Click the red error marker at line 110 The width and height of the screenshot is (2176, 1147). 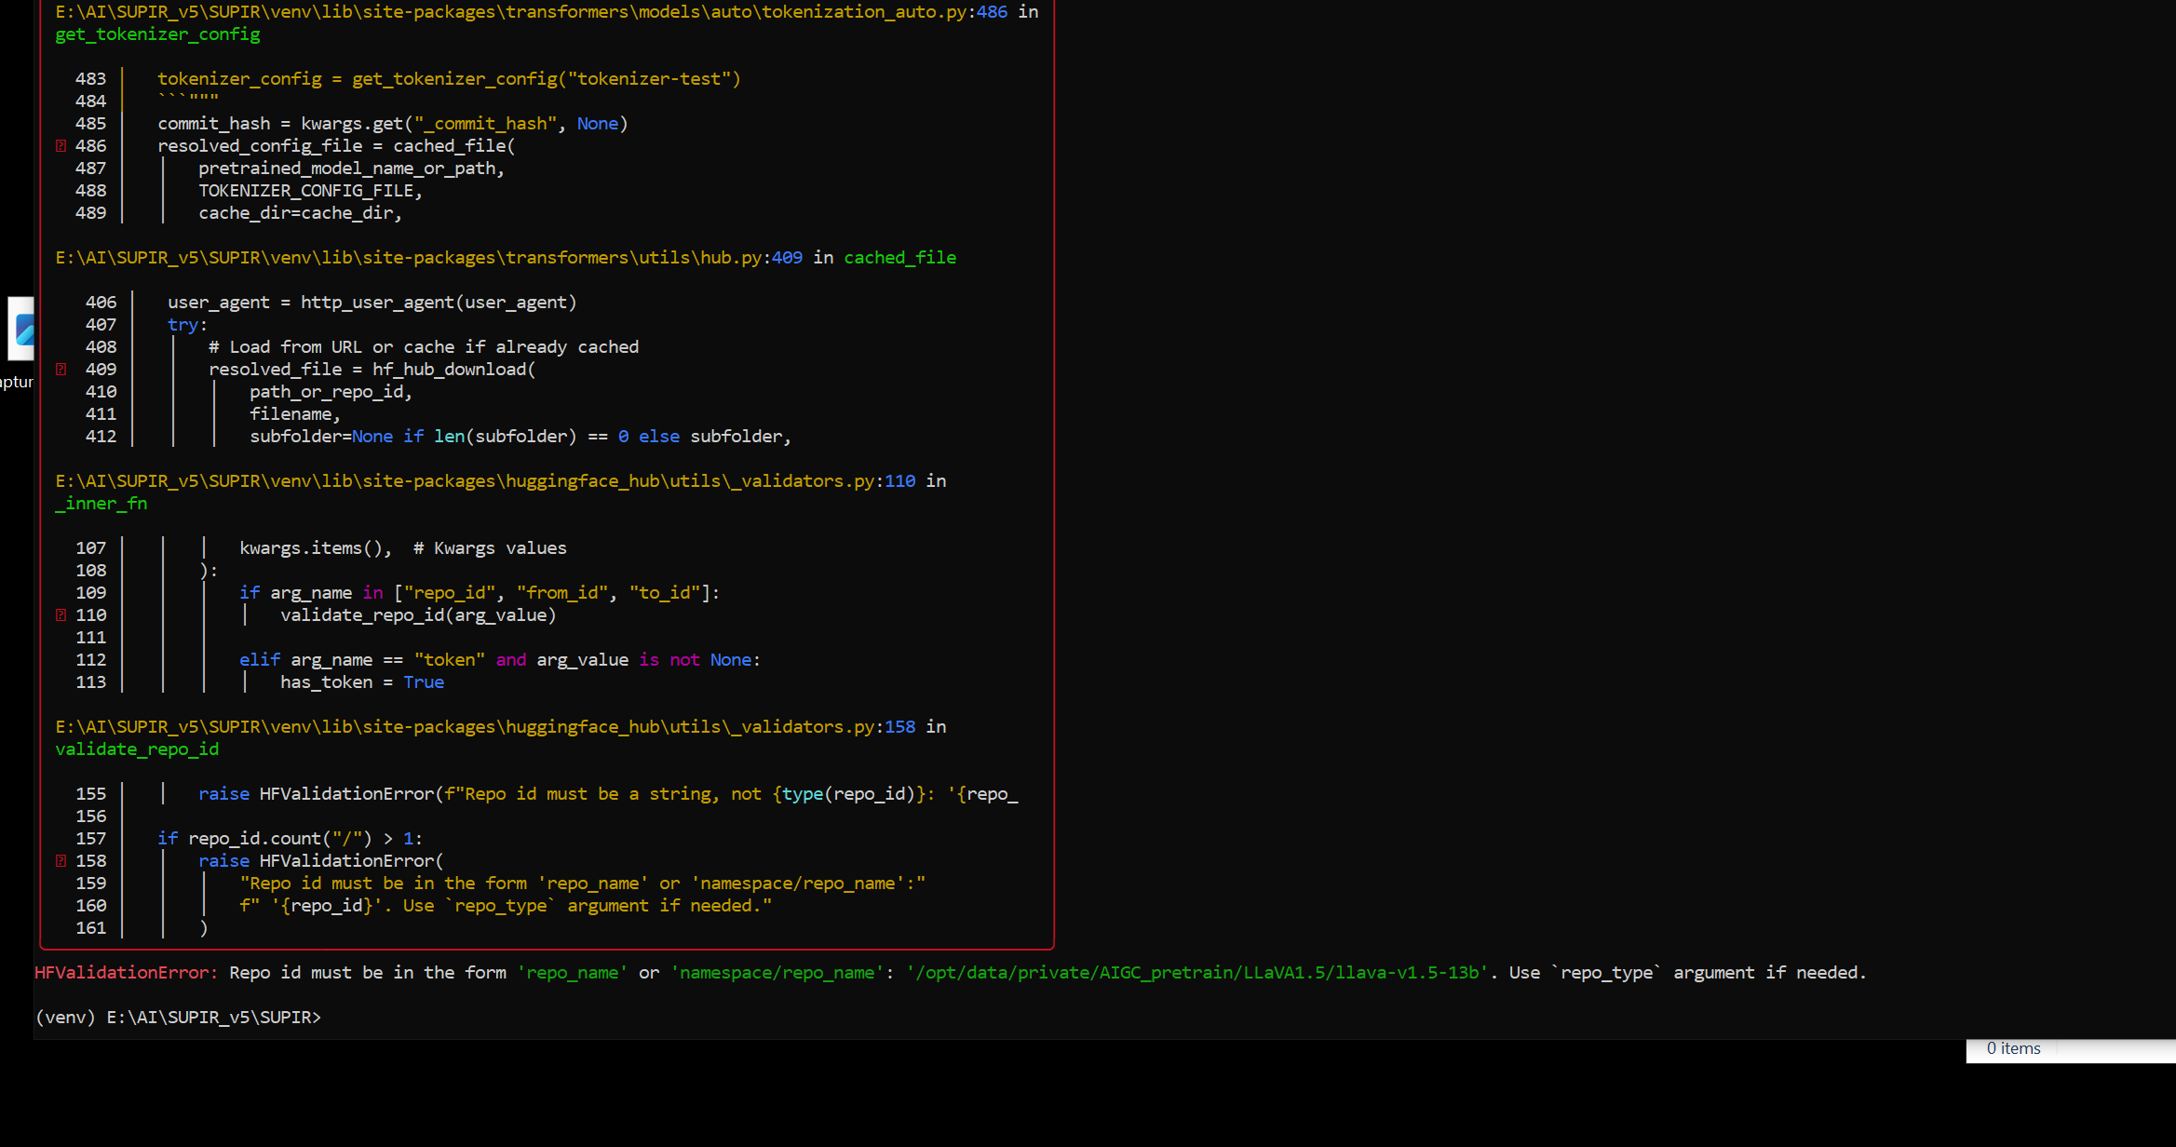[x=61, y=614]
